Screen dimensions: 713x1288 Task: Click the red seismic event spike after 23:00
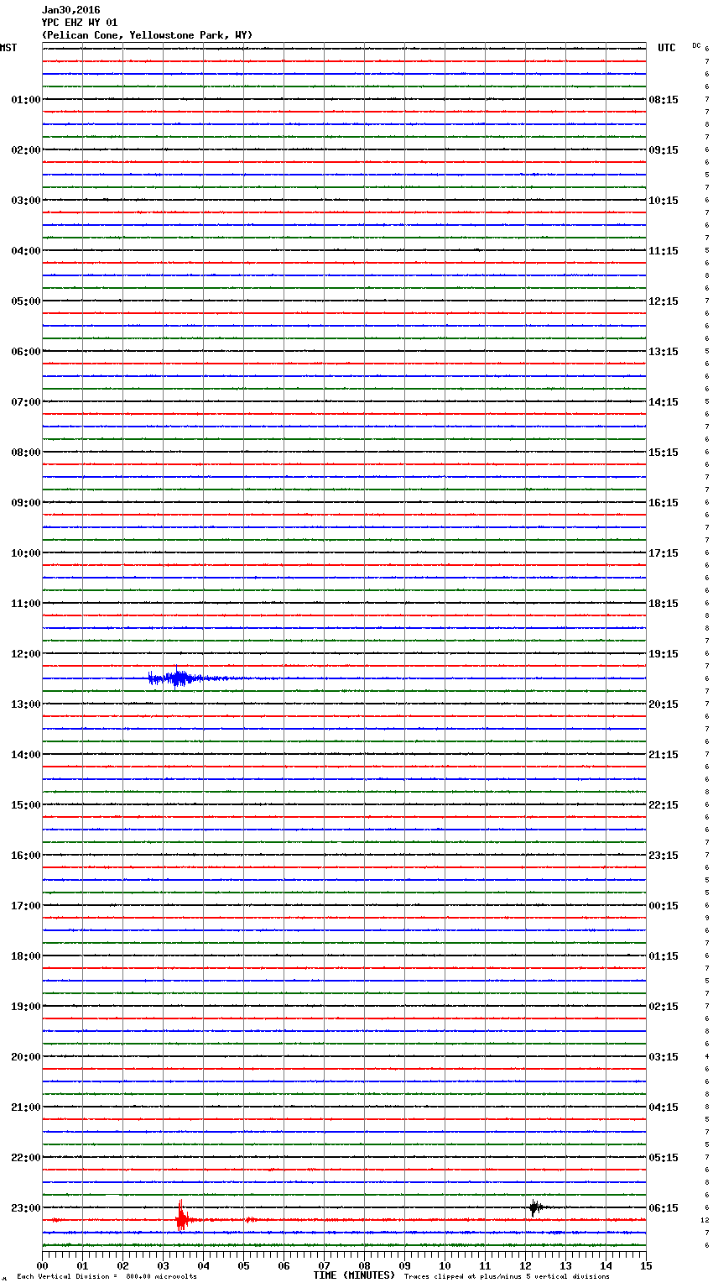point(183,1217)
